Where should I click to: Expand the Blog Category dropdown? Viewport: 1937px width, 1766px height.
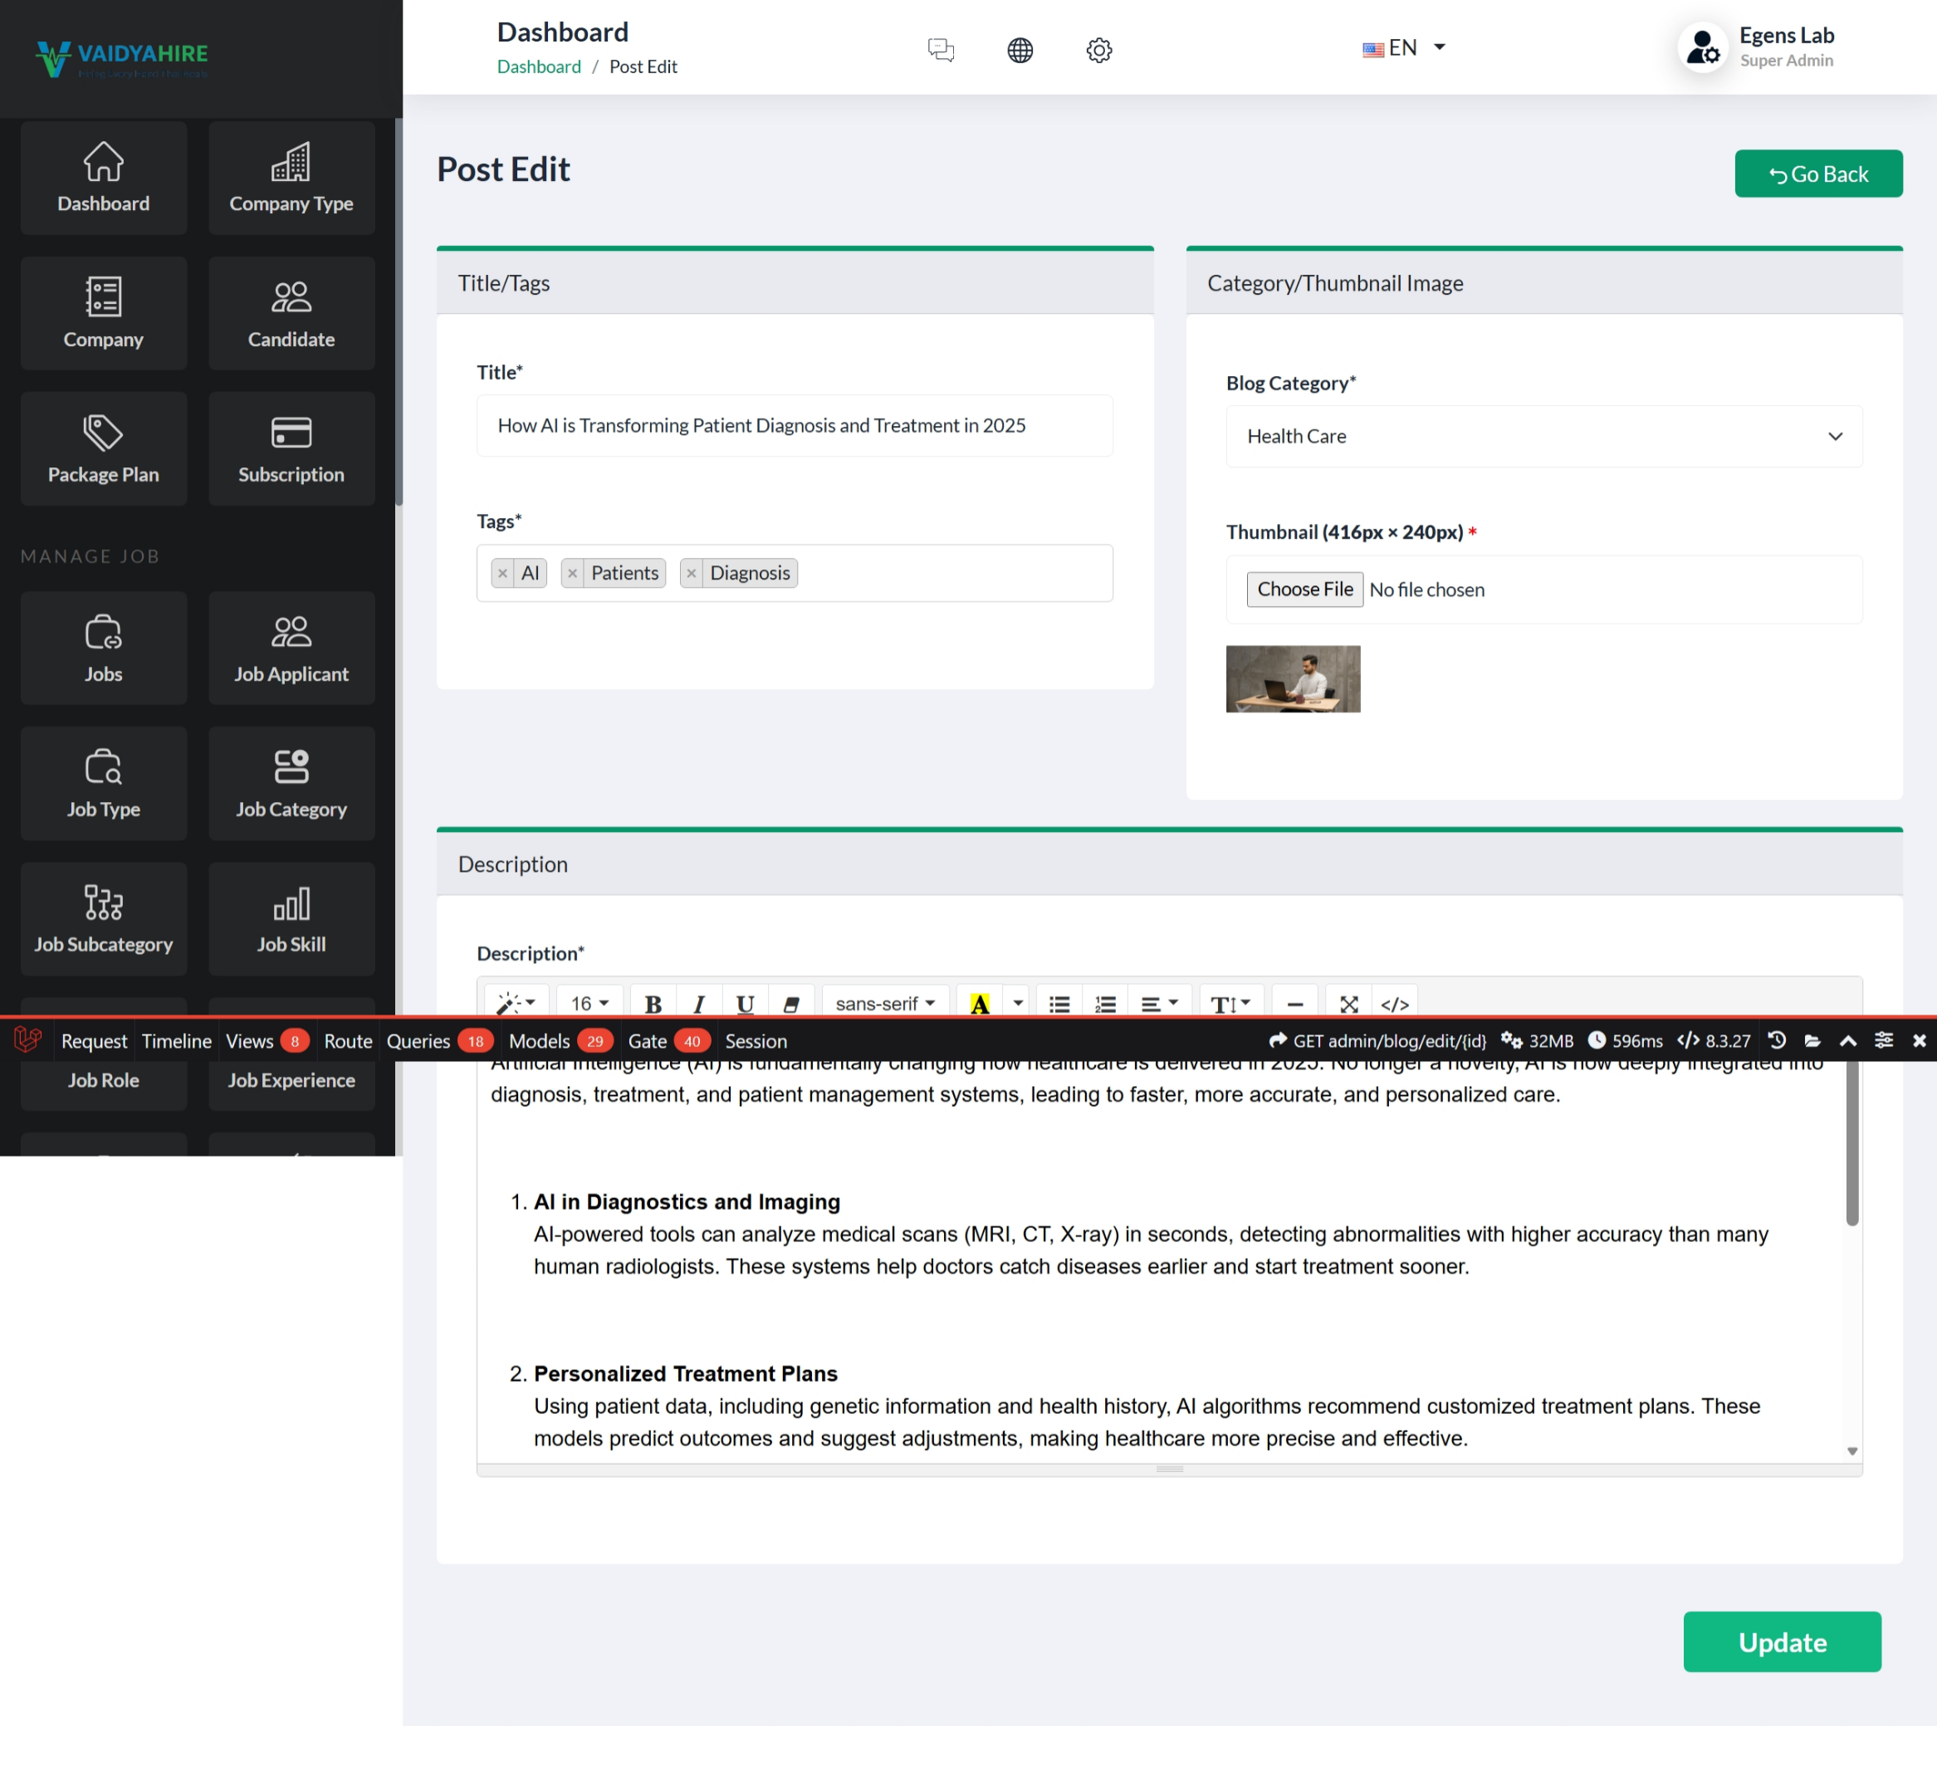pyautogui.click(x=1543, y=436)
